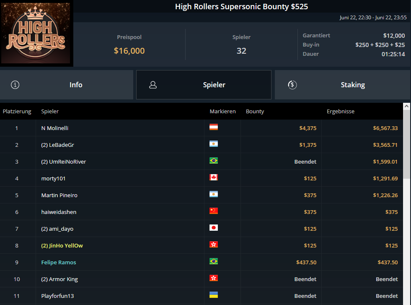Viewport: 411px width, 305px height.
Task: Click Beendet bounty for UmReiNoRiver
Action: (305, 162)
